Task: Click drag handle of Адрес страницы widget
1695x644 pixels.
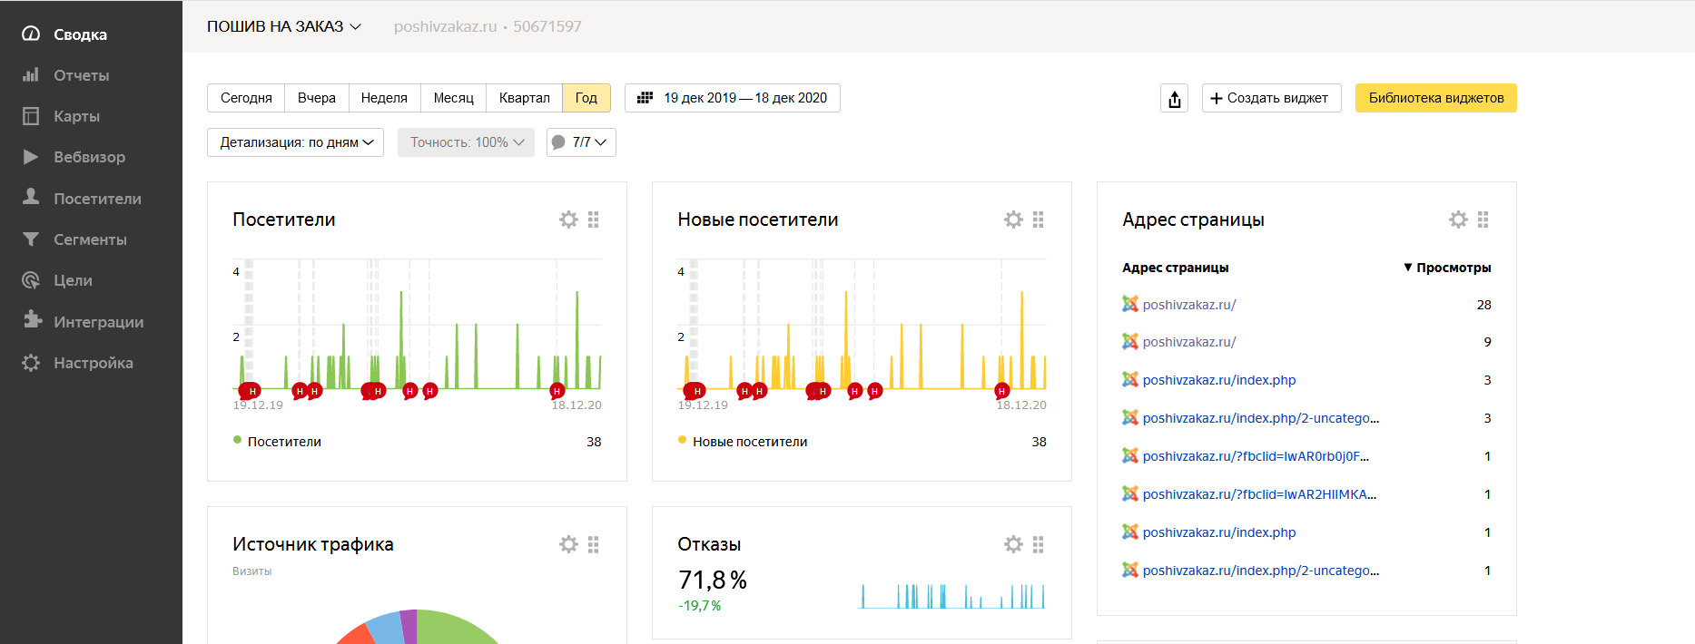Action: [1483, 220]
